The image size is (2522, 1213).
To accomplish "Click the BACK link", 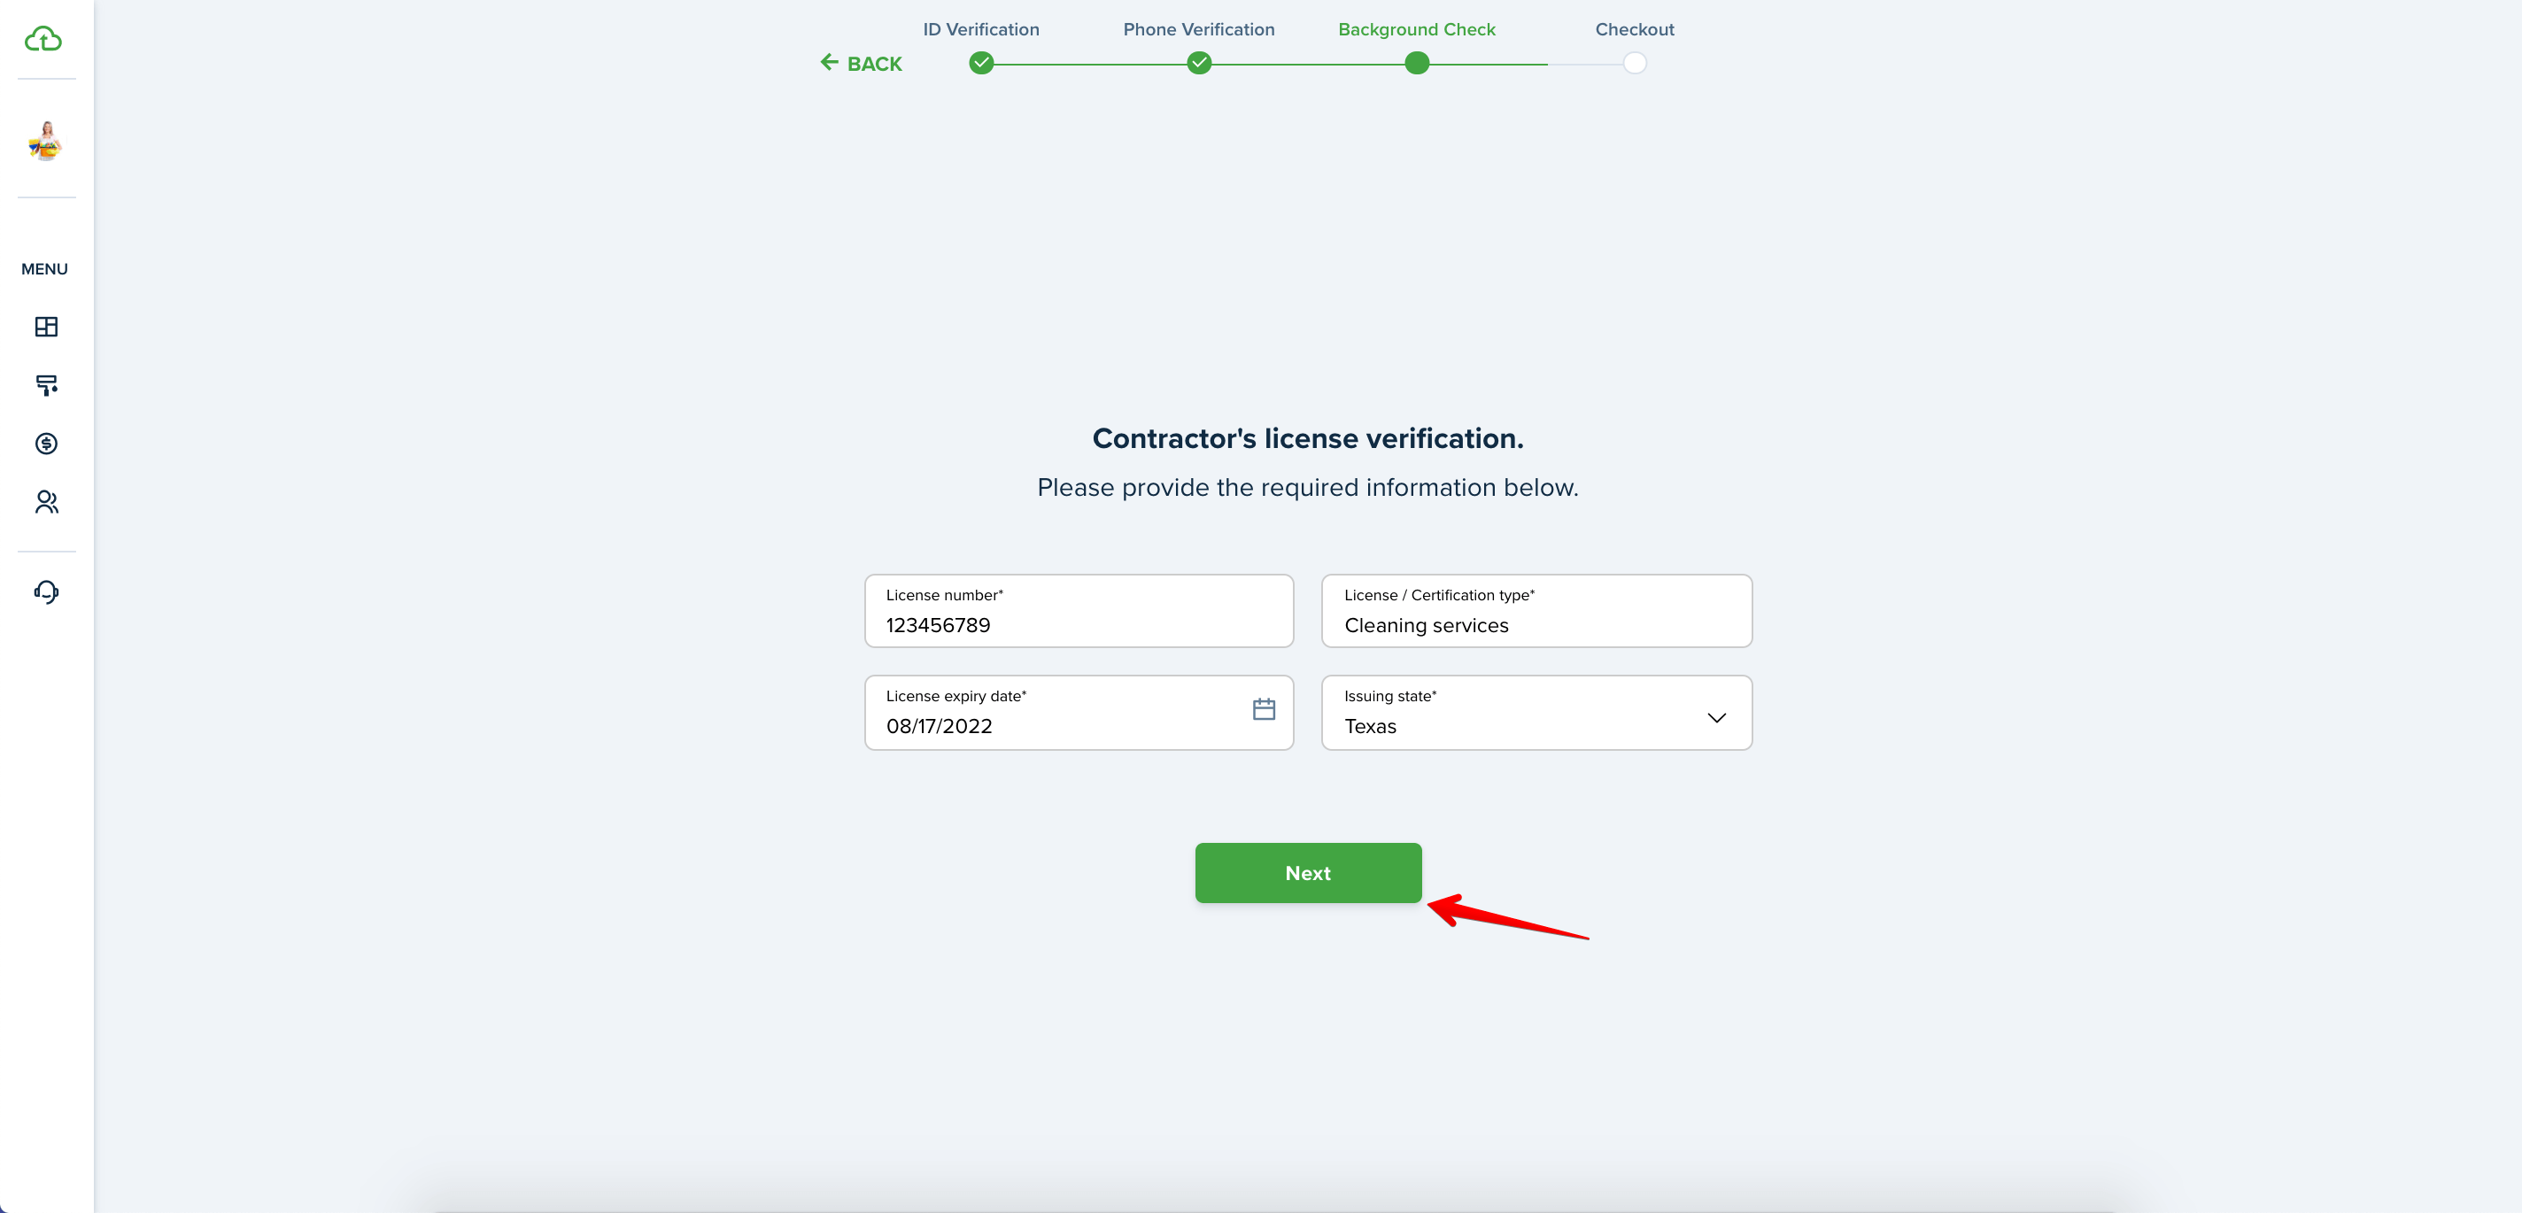I will 862,64.
